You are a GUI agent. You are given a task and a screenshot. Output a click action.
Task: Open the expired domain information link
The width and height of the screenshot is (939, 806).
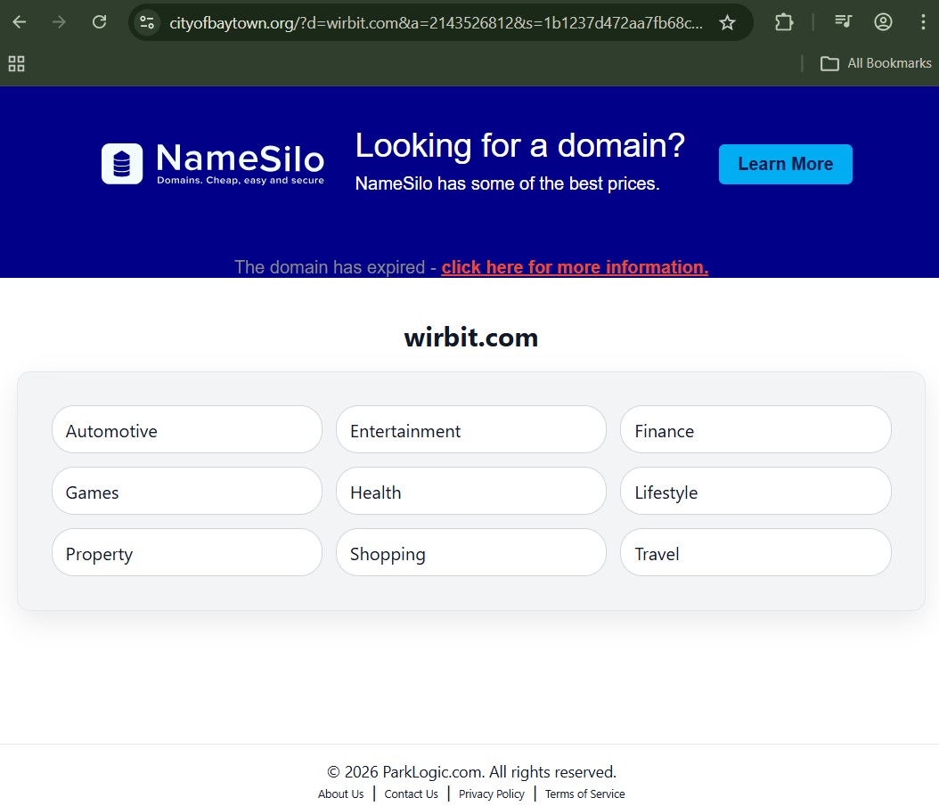click(575, 267)
